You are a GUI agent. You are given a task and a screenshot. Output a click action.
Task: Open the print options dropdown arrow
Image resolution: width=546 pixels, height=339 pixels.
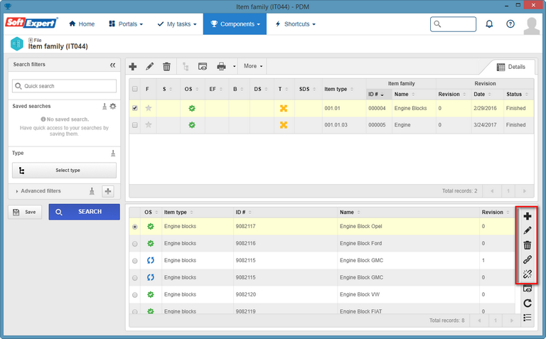[235, 67]
